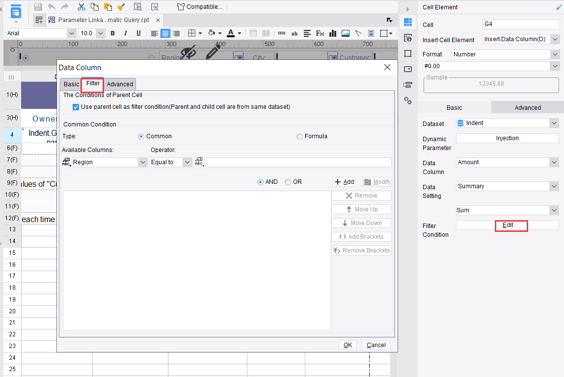Click the Insert Formula F(x) icon
Image resolution: width=564 pixels, height=377 pixels.
click(x=320, y=33)
